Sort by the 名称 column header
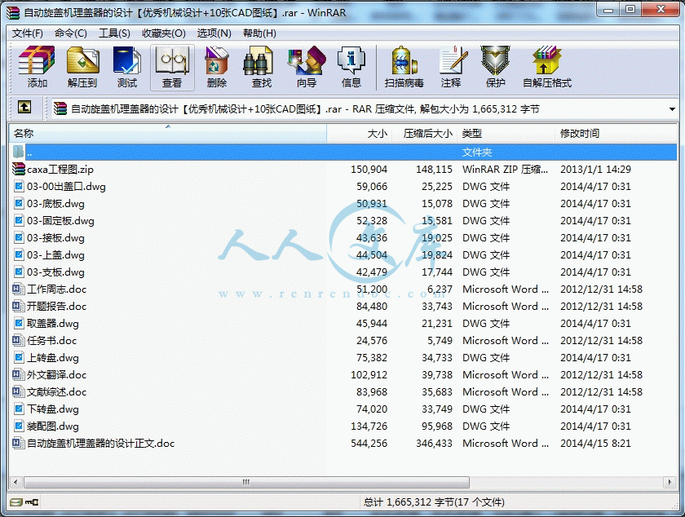Viewport: 685px width, 517px height. pos(168,133)
